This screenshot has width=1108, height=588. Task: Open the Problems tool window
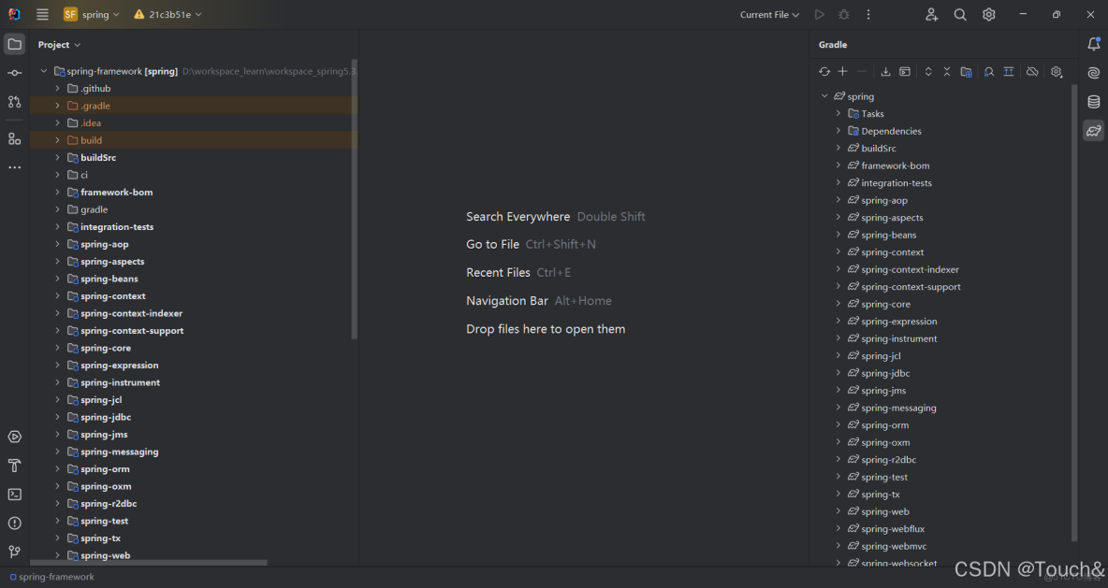[14, 523]
